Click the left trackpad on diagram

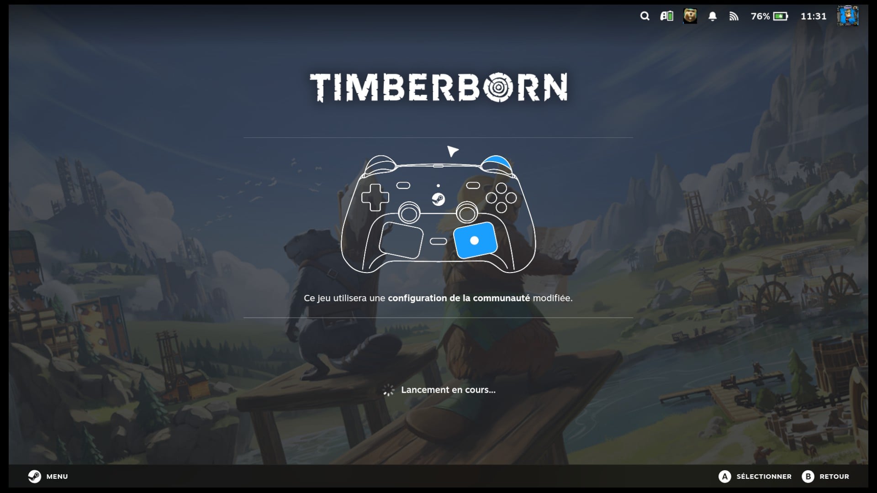pos(401,240)
